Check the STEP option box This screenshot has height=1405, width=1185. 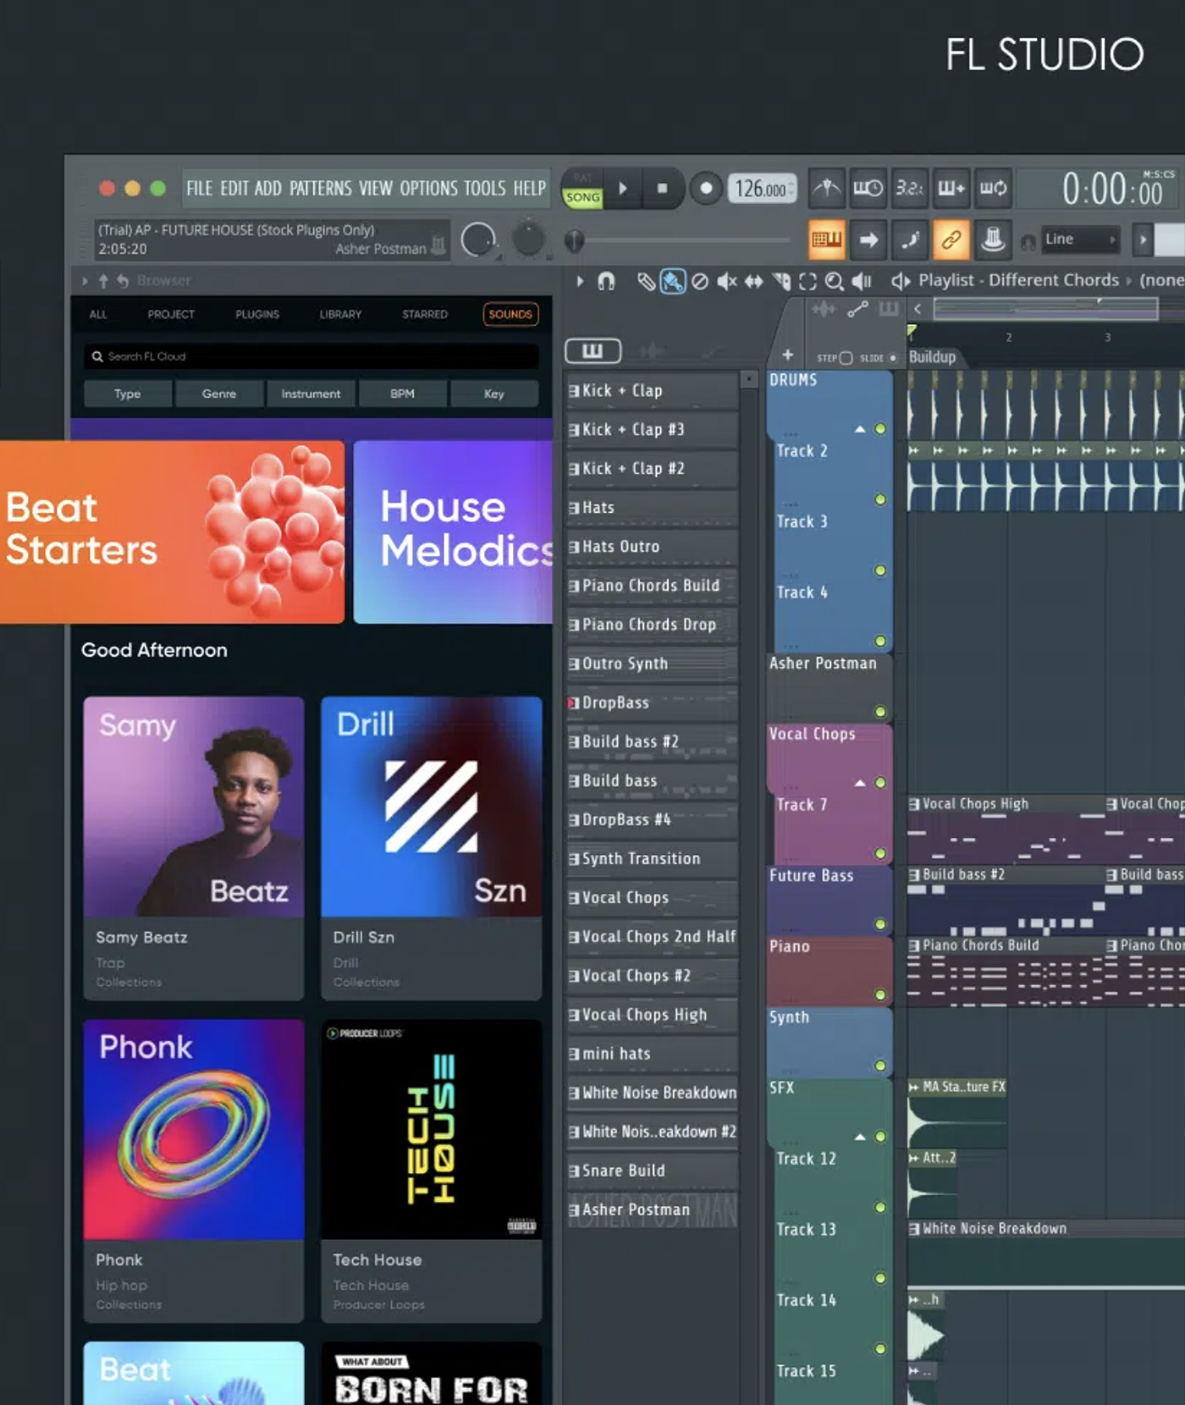846,358
